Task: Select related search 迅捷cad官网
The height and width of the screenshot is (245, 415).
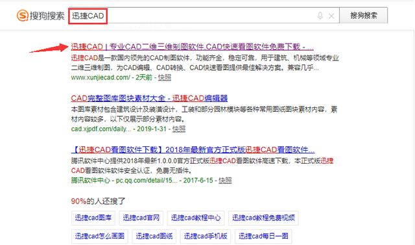Action: 141,218
